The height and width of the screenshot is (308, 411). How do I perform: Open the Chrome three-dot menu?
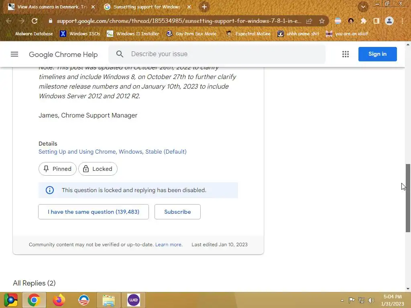[x=402, y=21]
